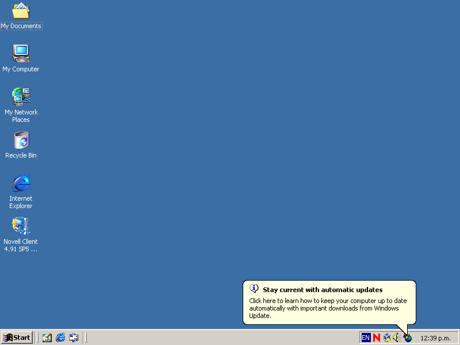
Task: Launch Internet Explorer from quick launch
Action: coord(60,338)
